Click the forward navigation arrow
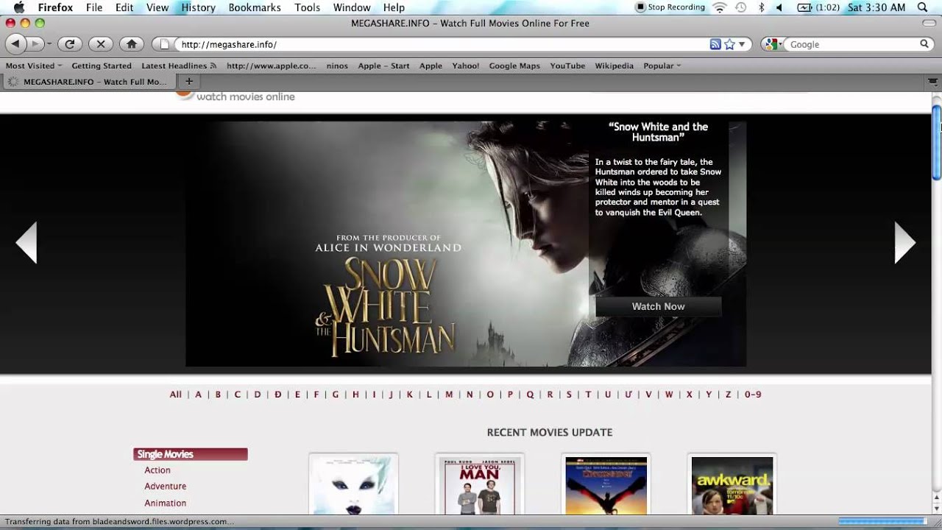This screenshot has height=530, width=942. (x=34, y=44)
